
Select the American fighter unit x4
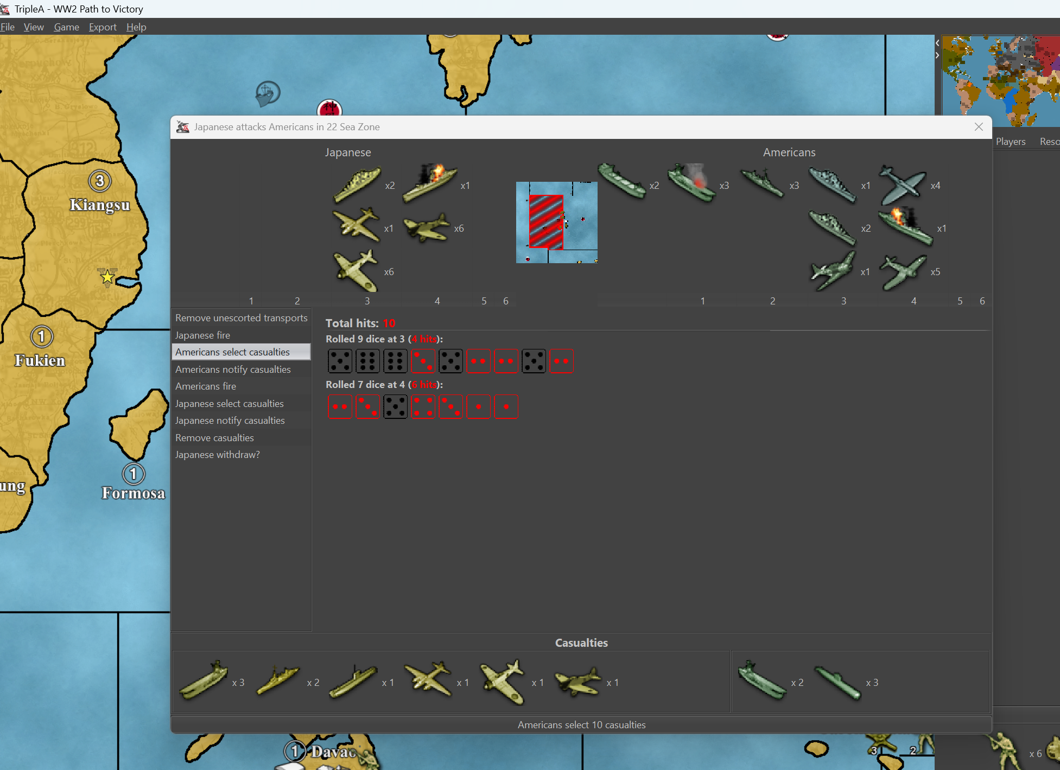(x=902, y=184)
